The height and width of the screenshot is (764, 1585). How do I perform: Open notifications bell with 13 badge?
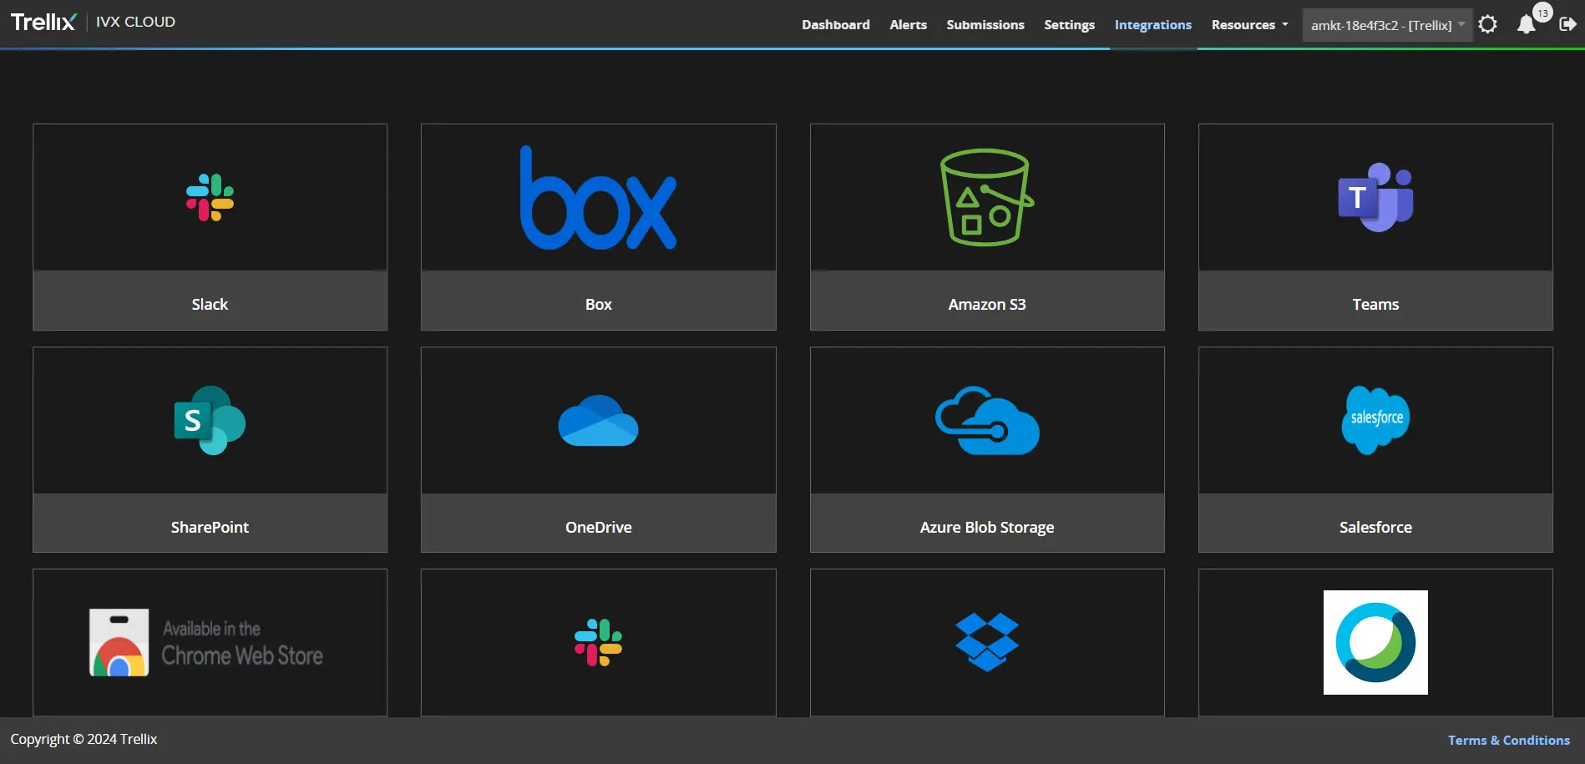tap(1527, 24)
